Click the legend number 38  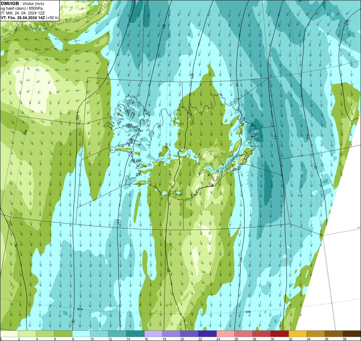point(344,339)
